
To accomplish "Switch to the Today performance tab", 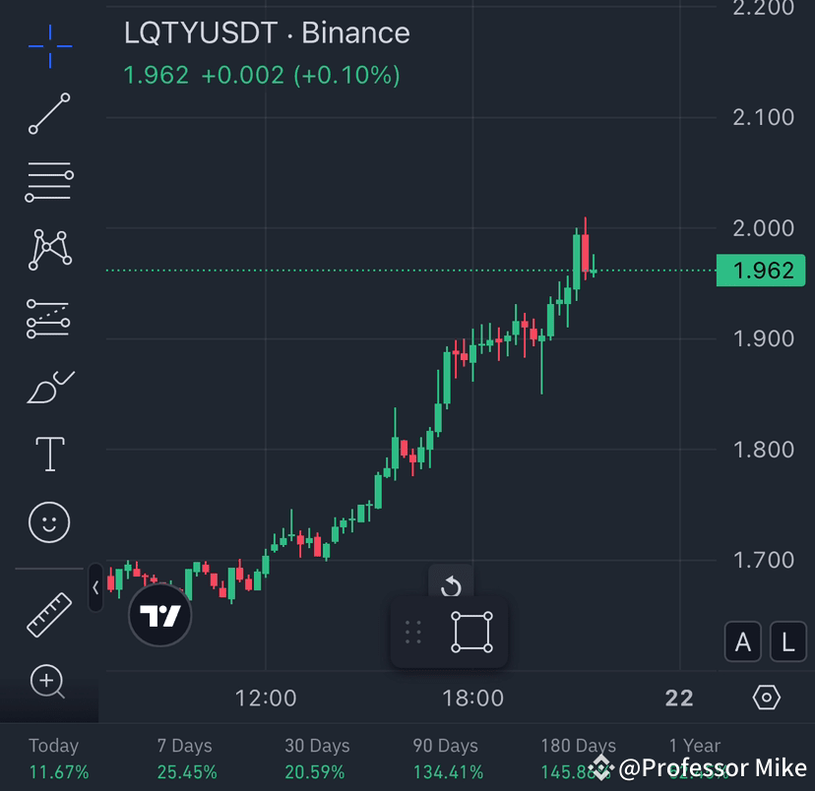I will [x=53, y=758].
